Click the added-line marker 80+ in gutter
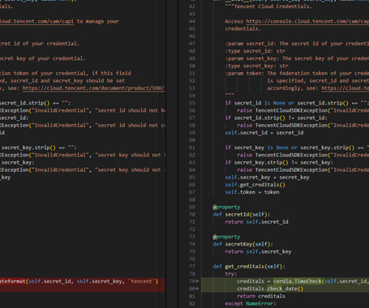Image resolution: width=369 pixels, height=308 pixels. coord(194,289)
